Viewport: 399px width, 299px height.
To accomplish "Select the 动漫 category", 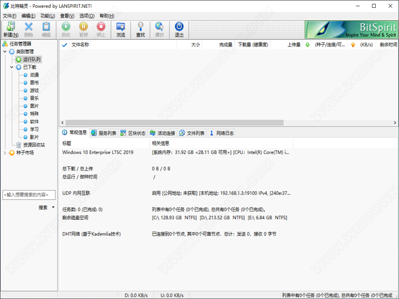I will click(x=31, y=75).
